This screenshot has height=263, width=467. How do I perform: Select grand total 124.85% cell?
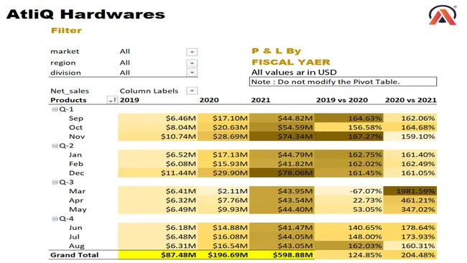[x=348, y=255]
